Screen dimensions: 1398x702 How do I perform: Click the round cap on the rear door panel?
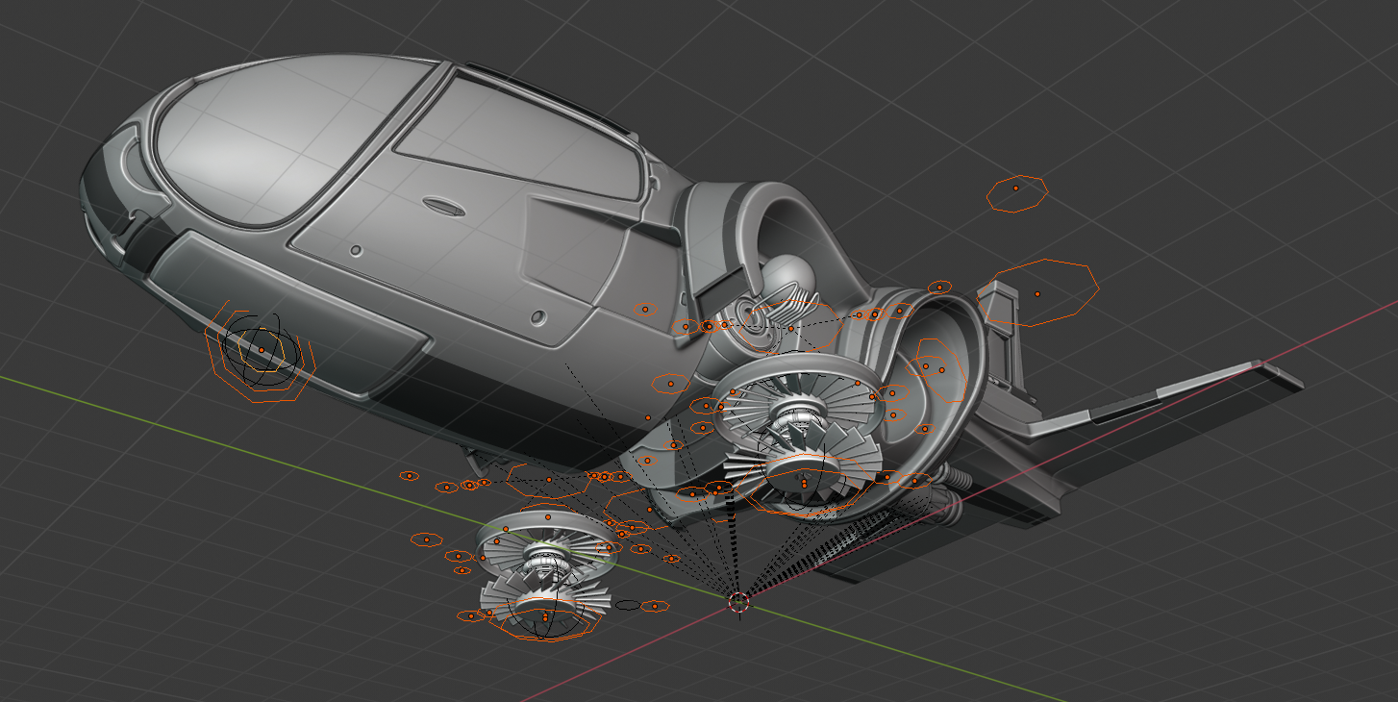[537, 315]
